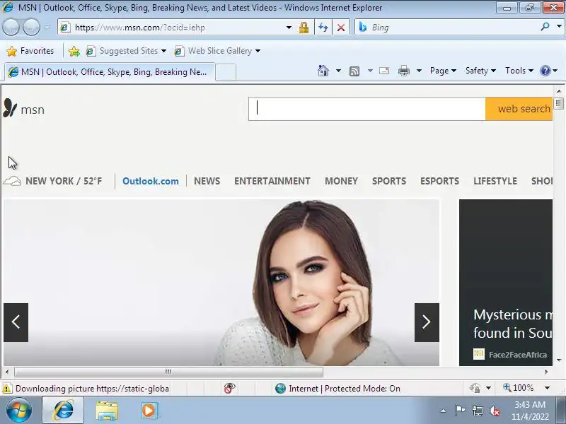566x424 pixels.
Task: Click the Back navigation button
Action: (x=11, y=28)
